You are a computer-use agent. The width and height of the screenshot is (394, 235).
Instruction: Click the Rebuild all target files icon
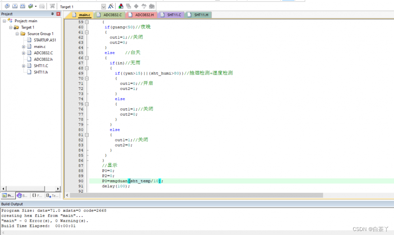tap(23, 6)
